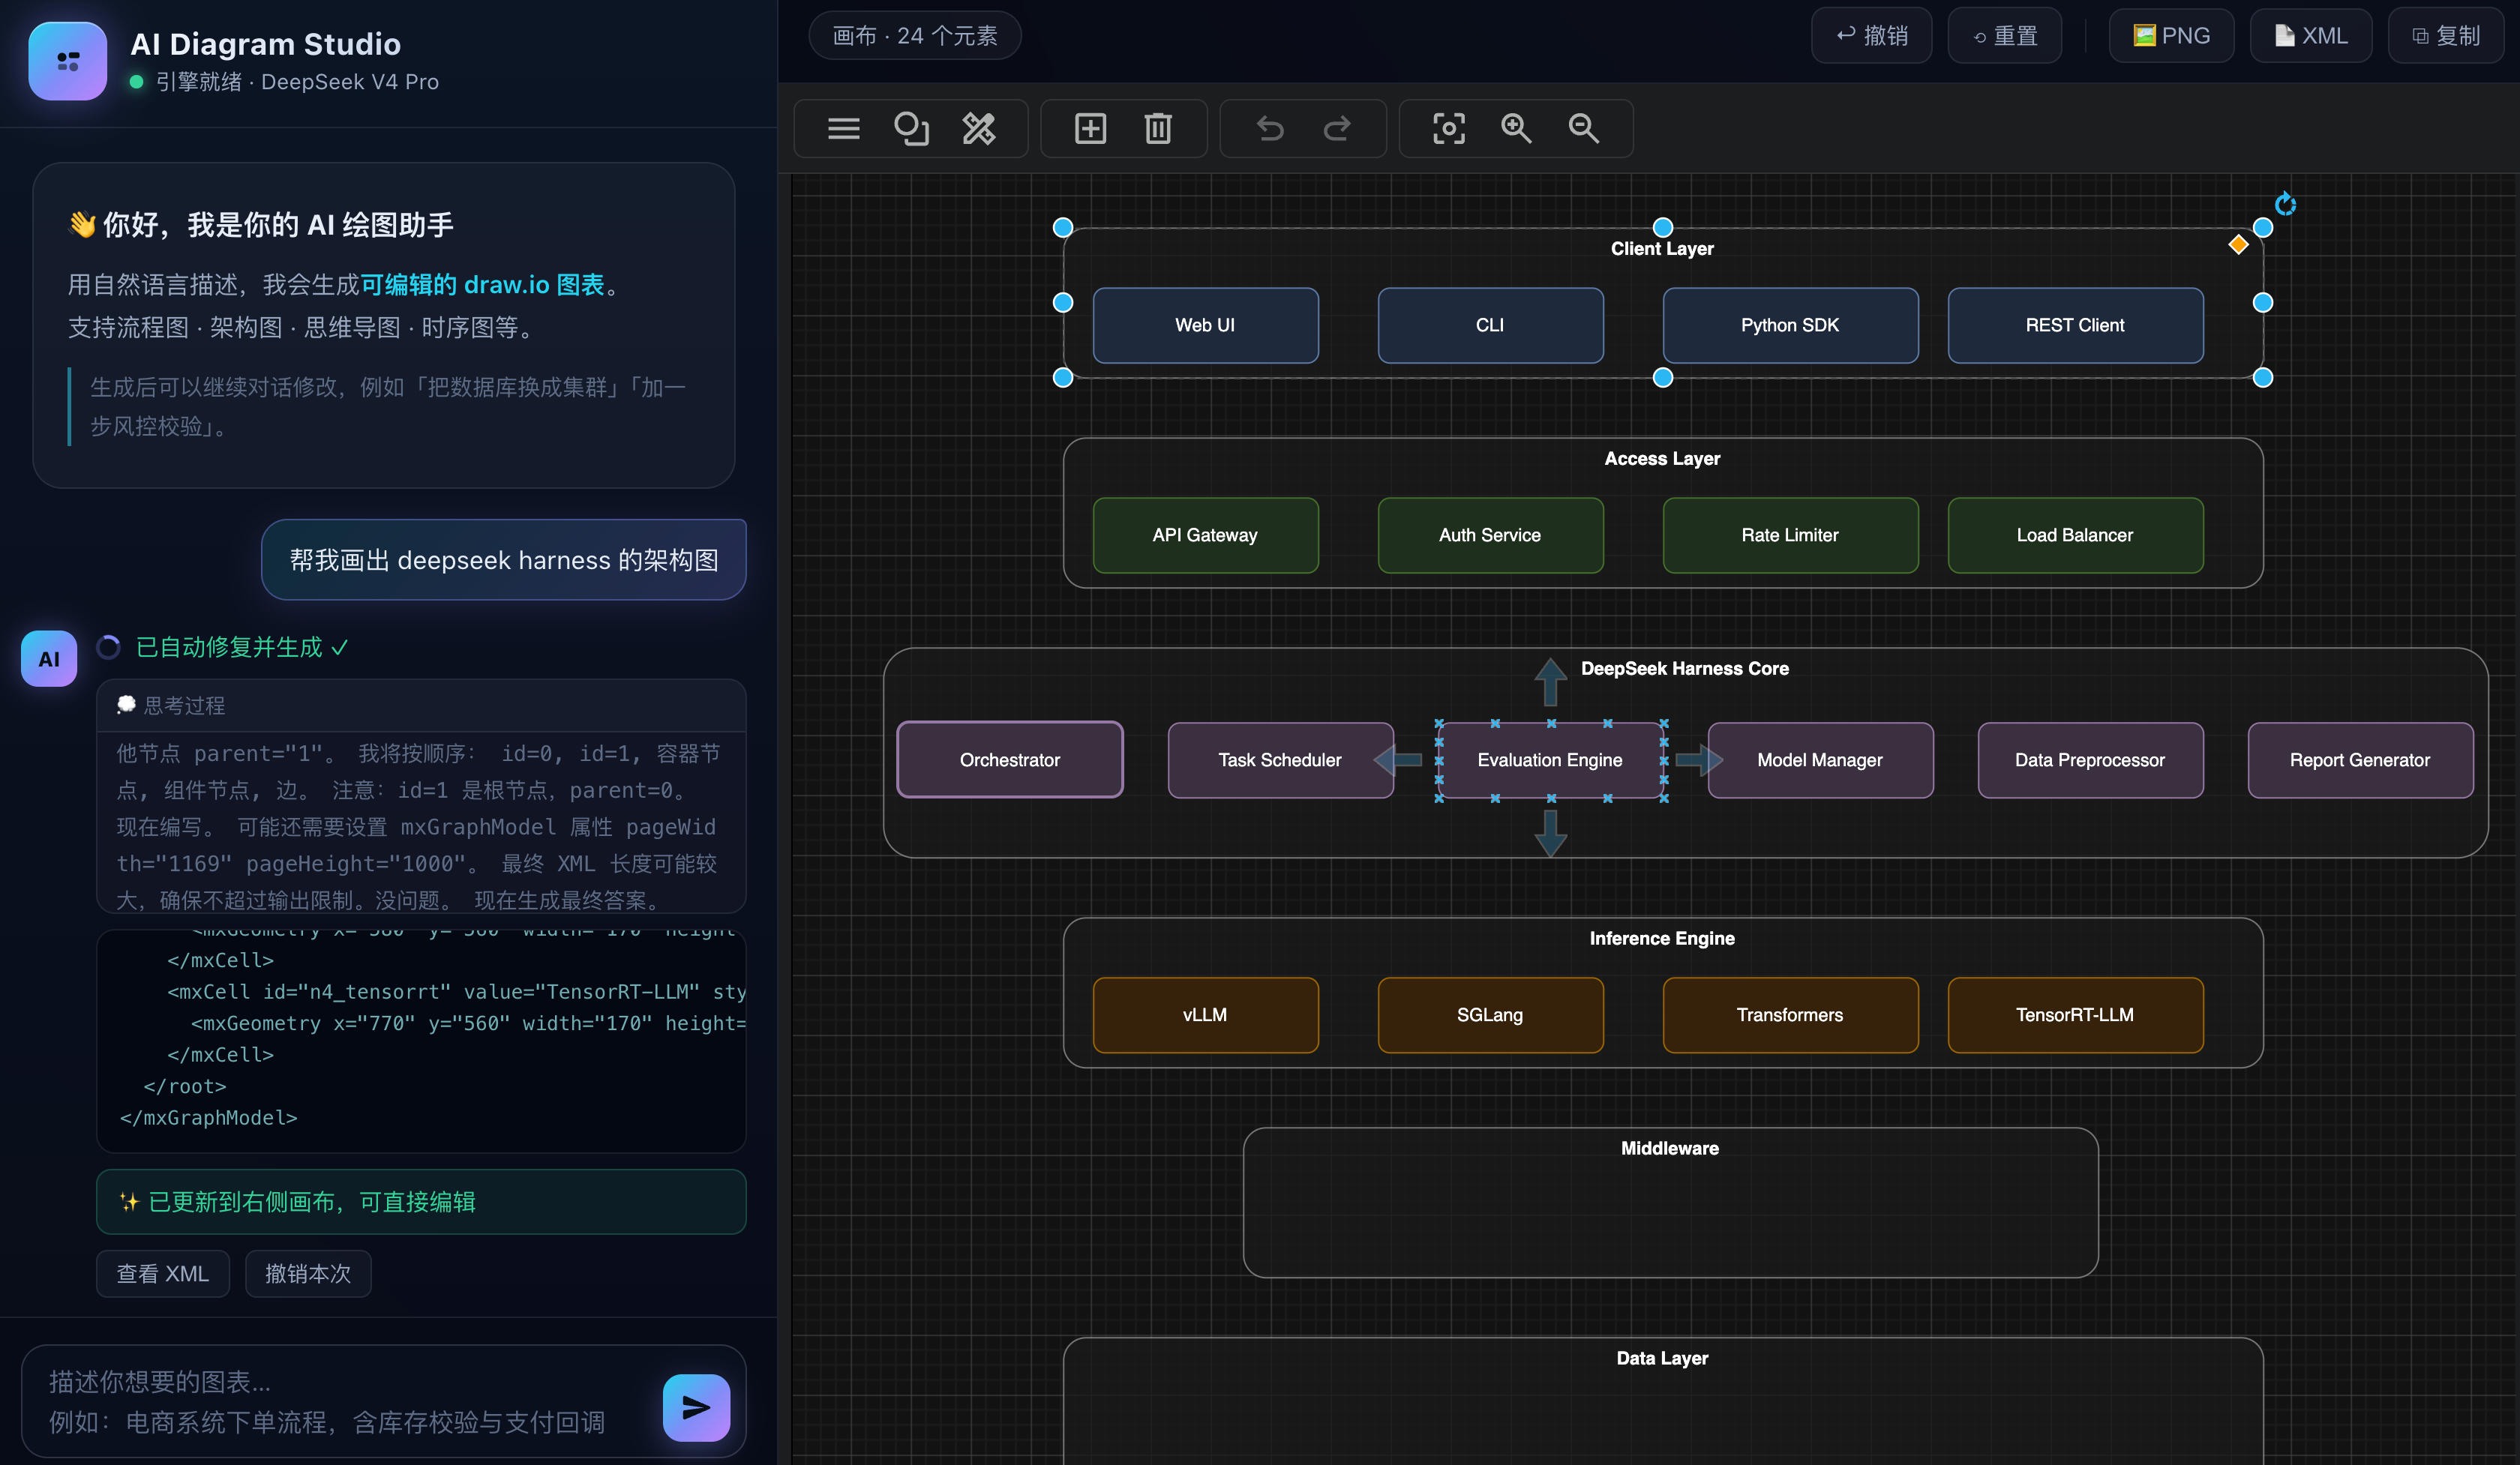Zoom in on the canvas

1516,129
